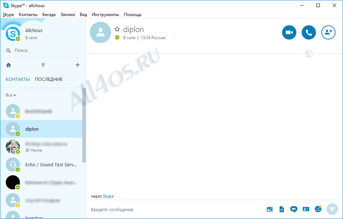Start a video call with diplon
The width and height of the screenshot is (343, 219).
point(289,32)
